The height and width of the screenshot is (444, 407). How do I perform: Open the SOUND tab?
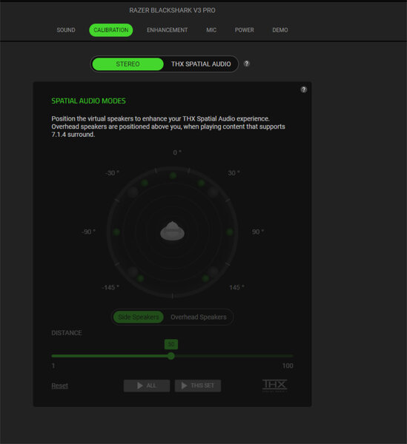tap(66, 30)
